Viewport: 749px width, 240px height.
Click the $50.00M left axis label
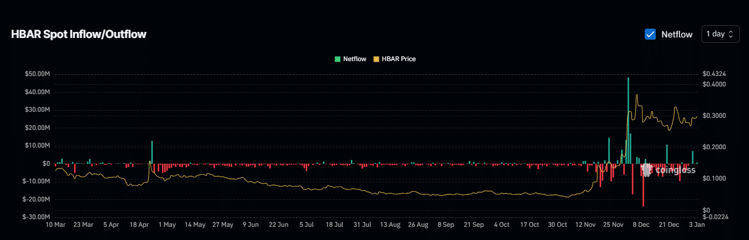[x=38, y=74]
